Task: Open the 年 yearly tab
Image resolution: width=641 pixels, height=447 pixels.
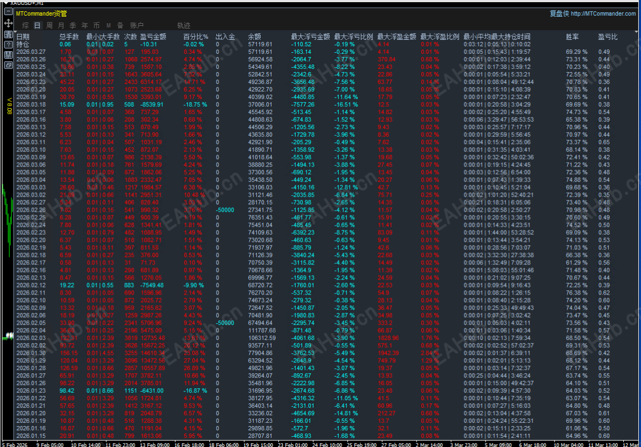Action: point(85,25)
